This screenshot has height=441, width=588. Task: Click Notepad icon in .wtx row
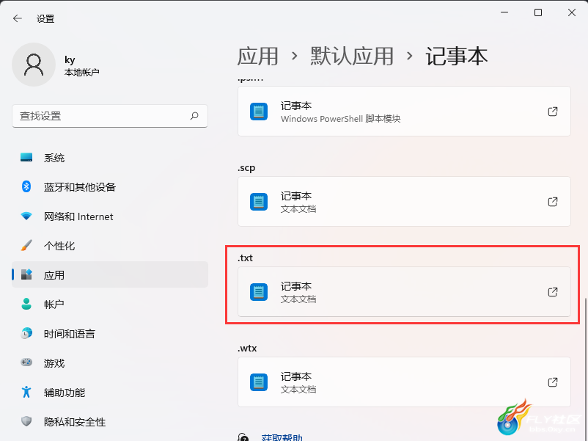tap(259, 382)
